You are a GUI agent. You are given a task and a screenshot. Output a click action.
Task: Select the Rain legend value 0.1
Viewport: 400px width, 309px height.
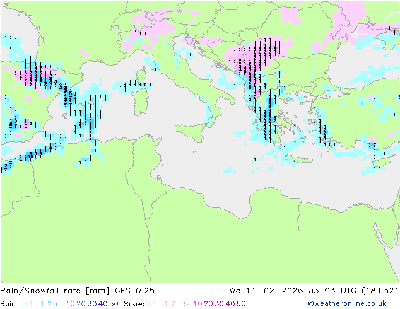point(27,304)
